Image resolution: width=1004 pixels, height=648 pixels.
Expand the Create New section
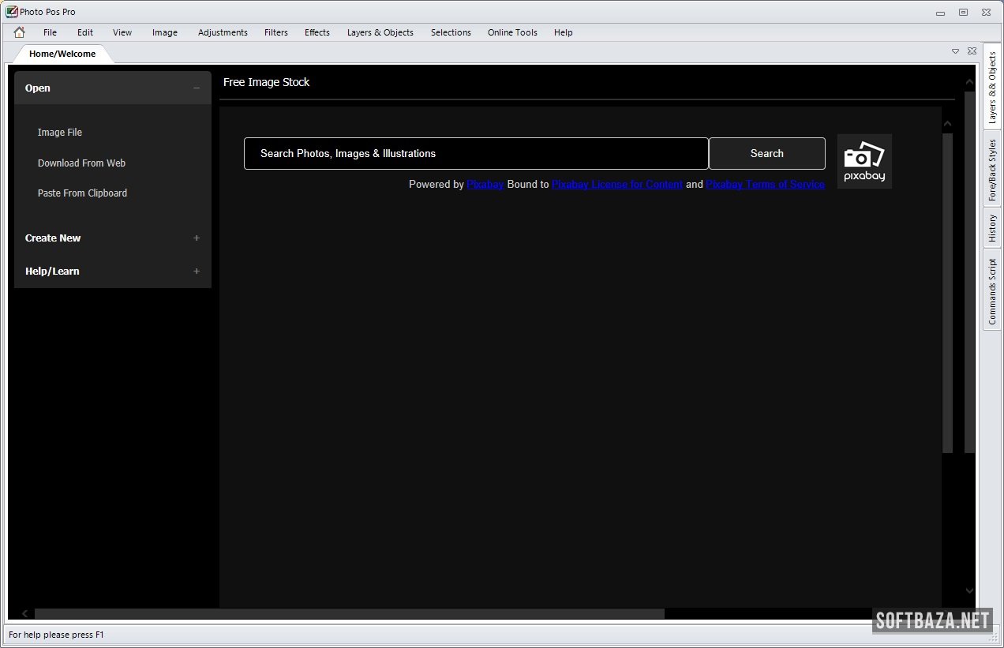197,238
